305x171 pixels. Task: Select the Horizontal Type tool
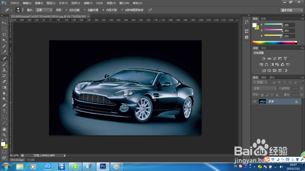(x=4, y=111)
